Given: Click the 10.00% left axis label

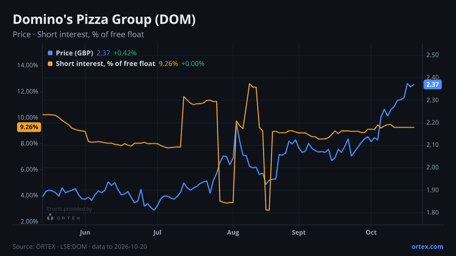Looking at the screenshot, I should pos(28,117).
